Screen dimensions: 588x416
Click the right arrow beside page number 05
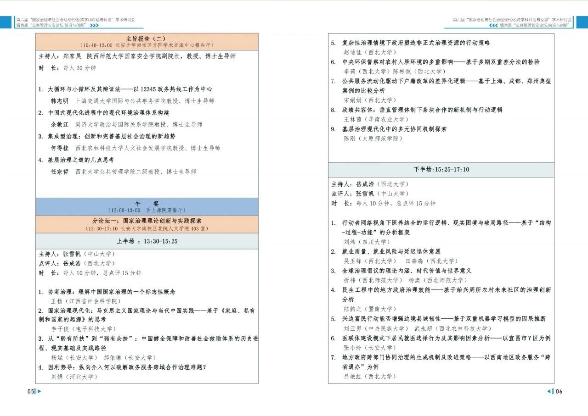point(39,391)
